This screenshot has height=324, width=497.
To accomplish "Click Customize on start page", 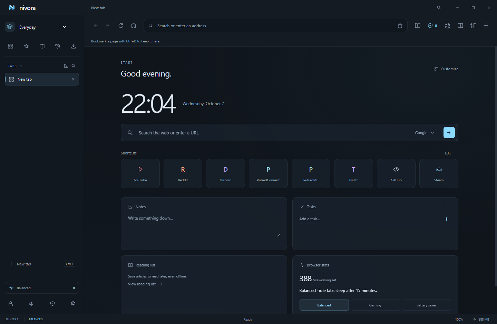I will pyautogui.click(x=446, y=69).
